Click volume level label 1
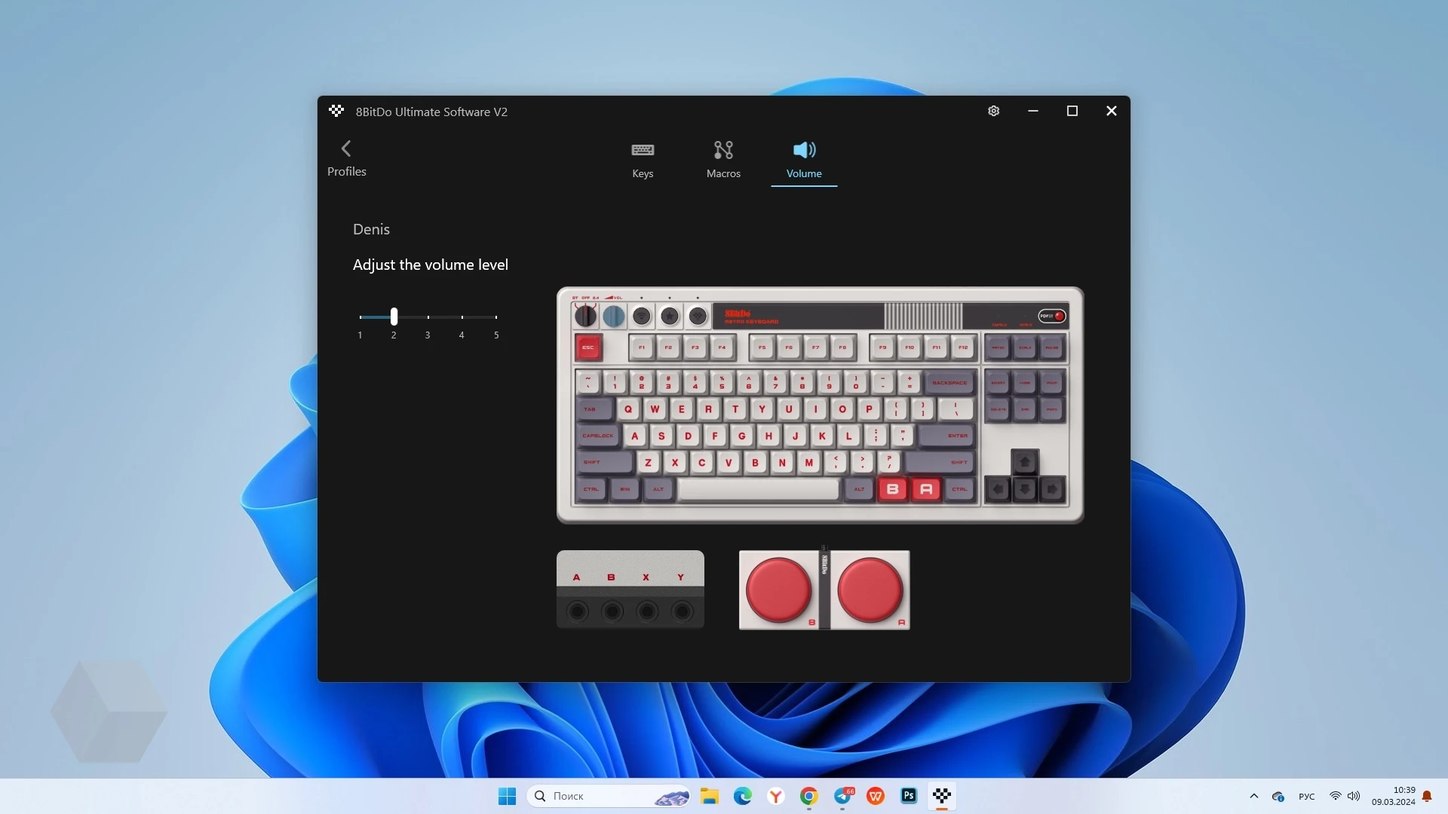1448x814 pixels. (x=360, y=335)
